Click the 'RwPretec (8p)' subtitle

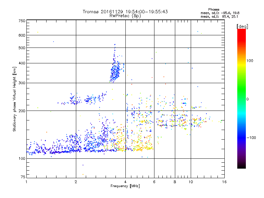click(x=125, y=16)
